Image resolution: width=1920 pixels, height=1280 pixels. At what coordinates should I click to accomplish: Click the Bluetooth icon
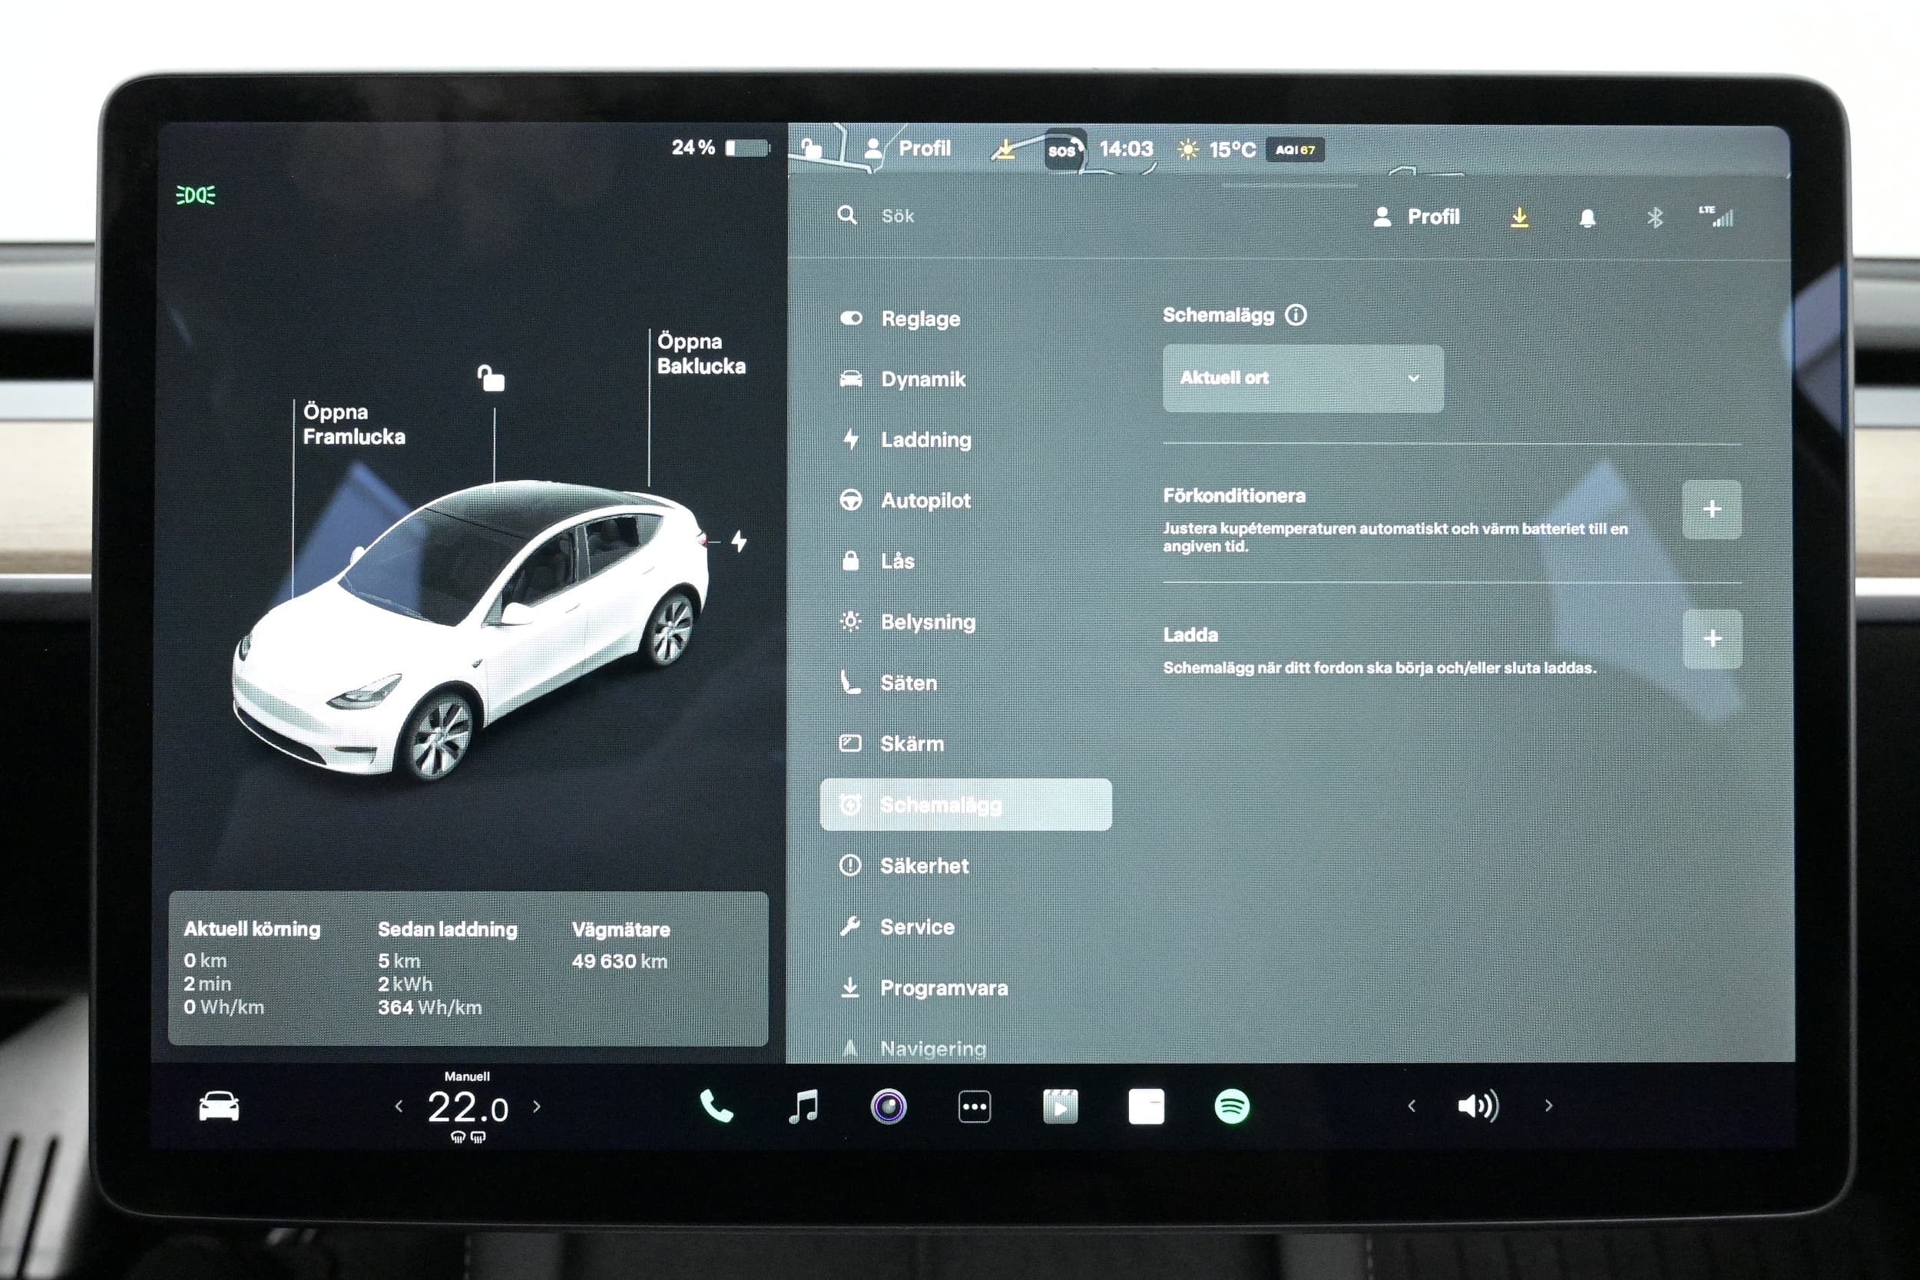pyautogui.click(x=1655, y=218)
